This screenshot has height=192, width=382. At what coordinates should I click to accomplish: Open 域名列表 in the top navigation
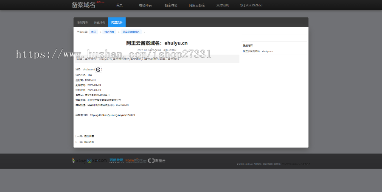coord(145,5)
